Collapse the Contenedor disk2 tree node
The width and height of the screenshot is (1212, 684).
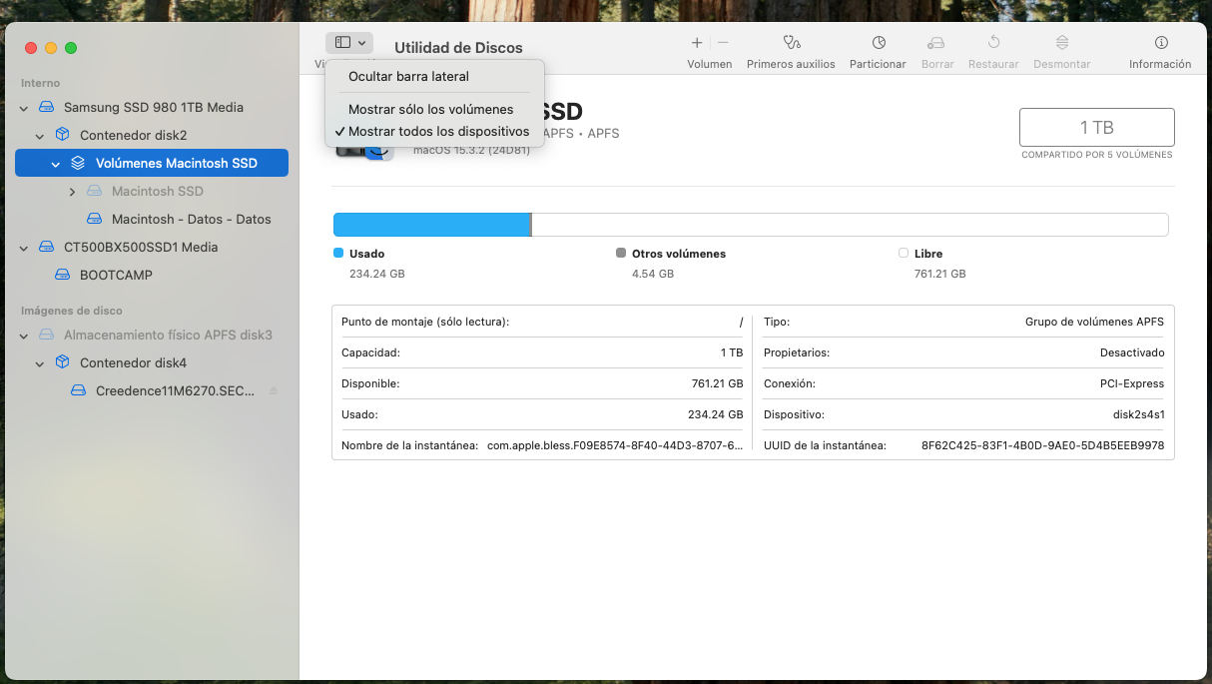(40, 135)
